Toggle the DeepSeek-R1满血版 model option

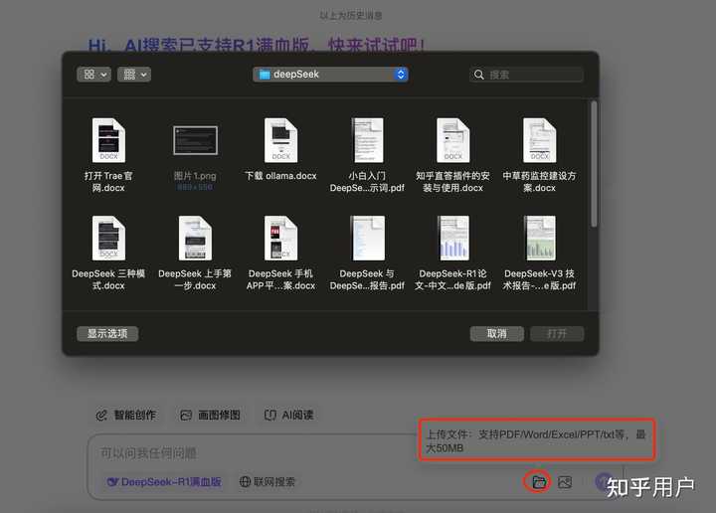point(163,482)
